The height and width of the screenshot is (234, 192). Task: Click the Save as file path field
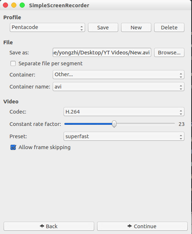(102, 53)
